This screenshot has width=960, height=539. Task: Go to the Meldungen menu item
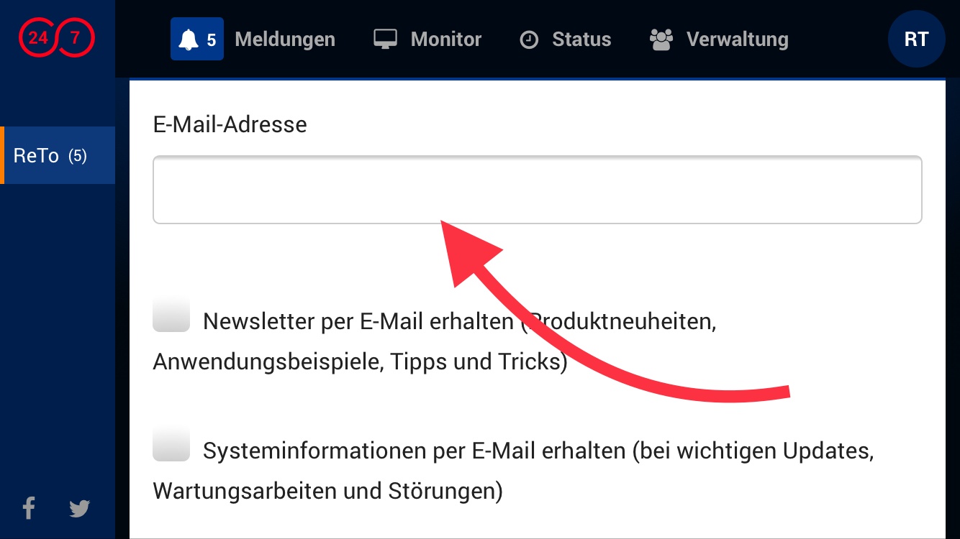pos(284,39)
